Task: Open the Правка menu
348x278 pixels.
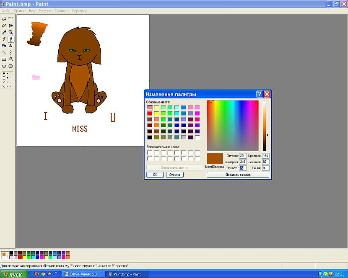Action: click(x=20, y=11)
